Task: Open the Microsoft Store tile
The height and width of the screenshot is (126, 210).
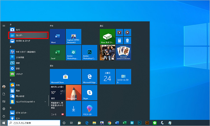Action: click(x=65, y=77)
